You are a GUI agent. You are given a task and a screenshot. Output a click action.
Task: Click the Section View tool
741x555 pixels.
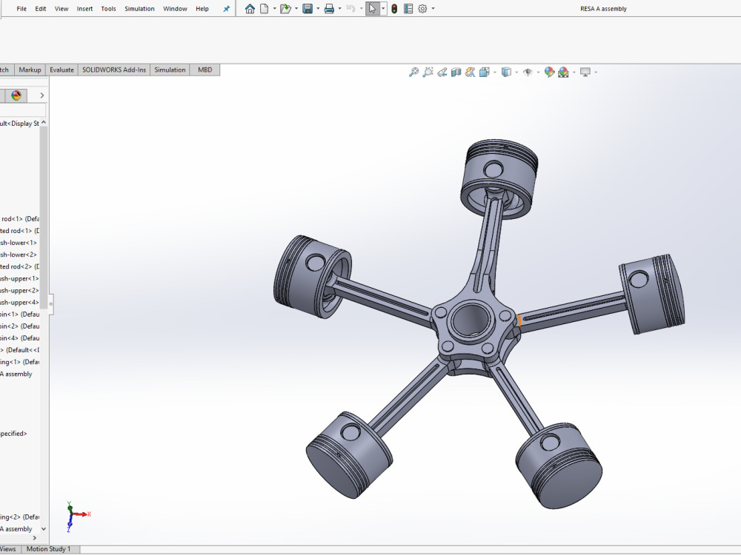click(x=456, y=72)
